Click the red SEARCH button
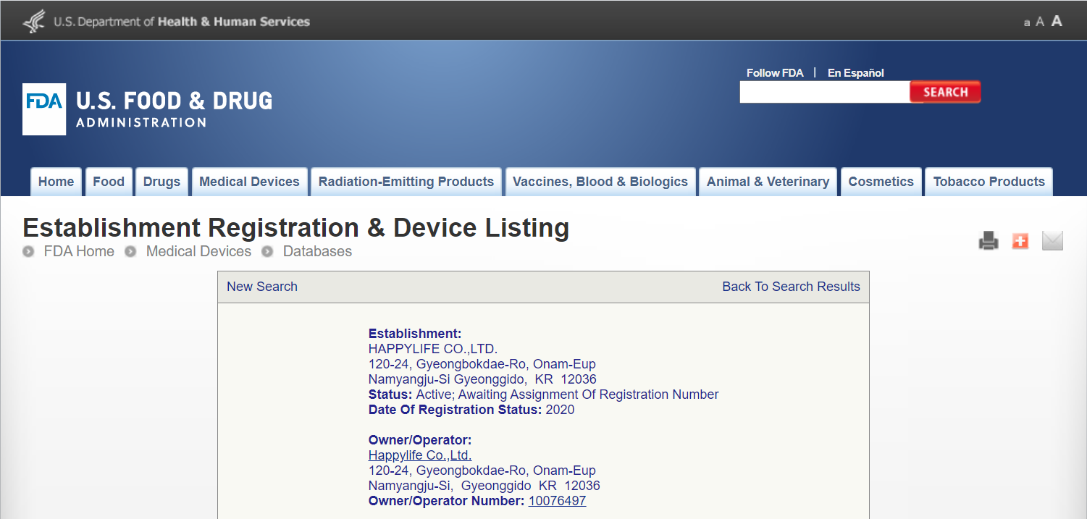This screenshot has width=1087, height=519. click(945, 92)
